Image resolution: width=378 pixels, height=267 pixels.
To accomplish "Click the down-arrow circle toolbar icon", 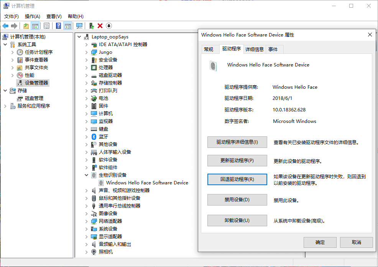I will (x=109, y=26).
